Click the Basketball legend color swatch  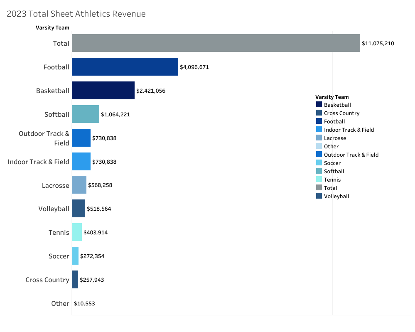pyautogui.click(x=319, y=105)
